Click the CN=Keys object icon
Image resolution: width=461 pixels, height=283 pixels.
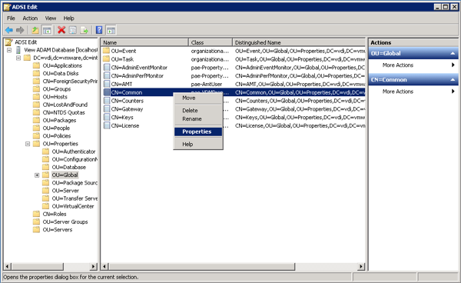[x=107, y=118]
